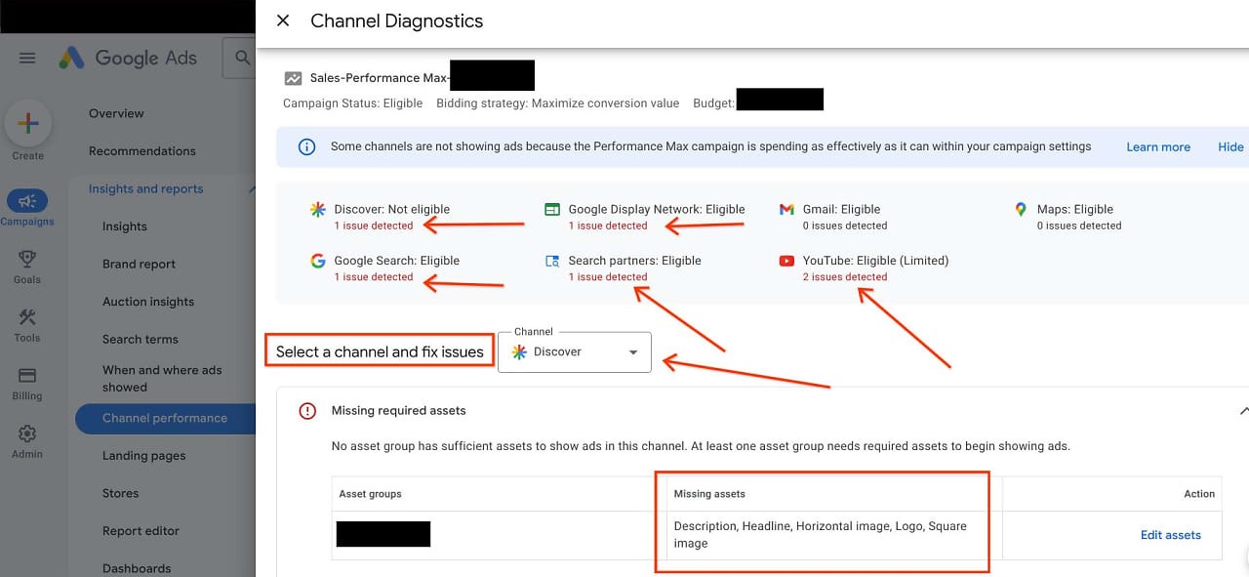Click Google Display Network's 1 issue detected
1249x577 pixels.
tap(608, 226)
